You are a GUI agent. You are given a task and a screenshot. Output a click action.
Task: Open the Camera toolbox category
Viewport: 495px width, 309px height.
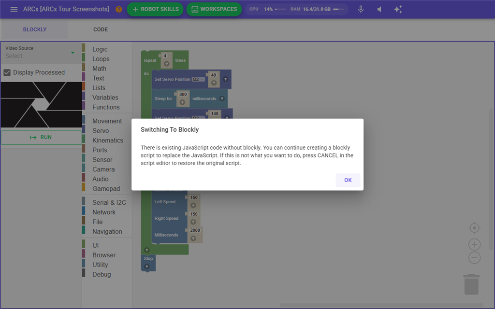103,169
